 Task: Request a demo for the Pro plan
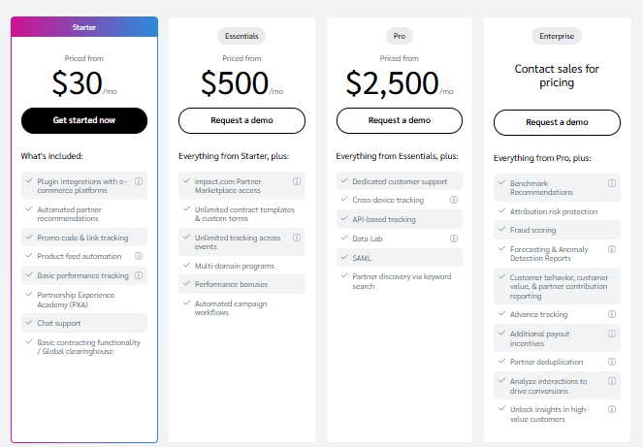(400, 121)
